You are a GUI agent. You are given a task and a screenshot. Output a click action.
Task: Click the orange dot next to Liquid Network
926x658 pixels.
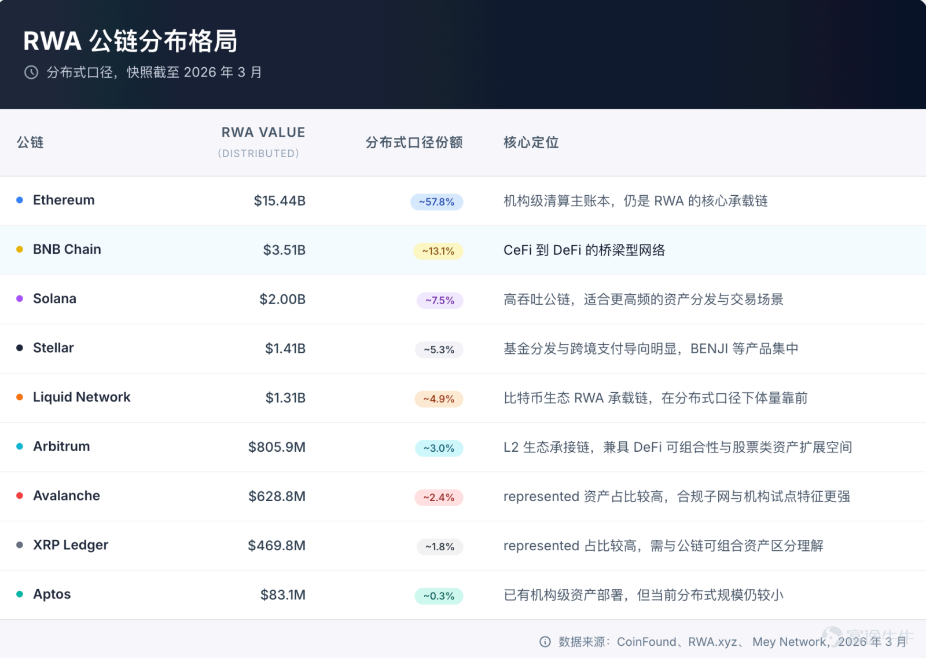[20, 397]
